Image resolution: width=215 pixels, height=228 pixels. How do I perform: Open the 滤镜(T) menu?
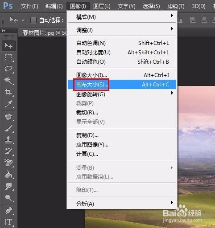click(176, 6)
